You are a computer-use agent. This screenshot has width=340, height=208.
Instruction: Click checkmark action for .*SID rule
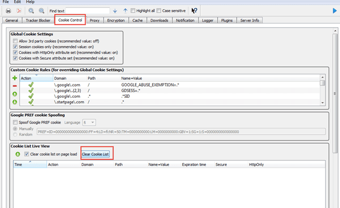click(x=31, y=96)
